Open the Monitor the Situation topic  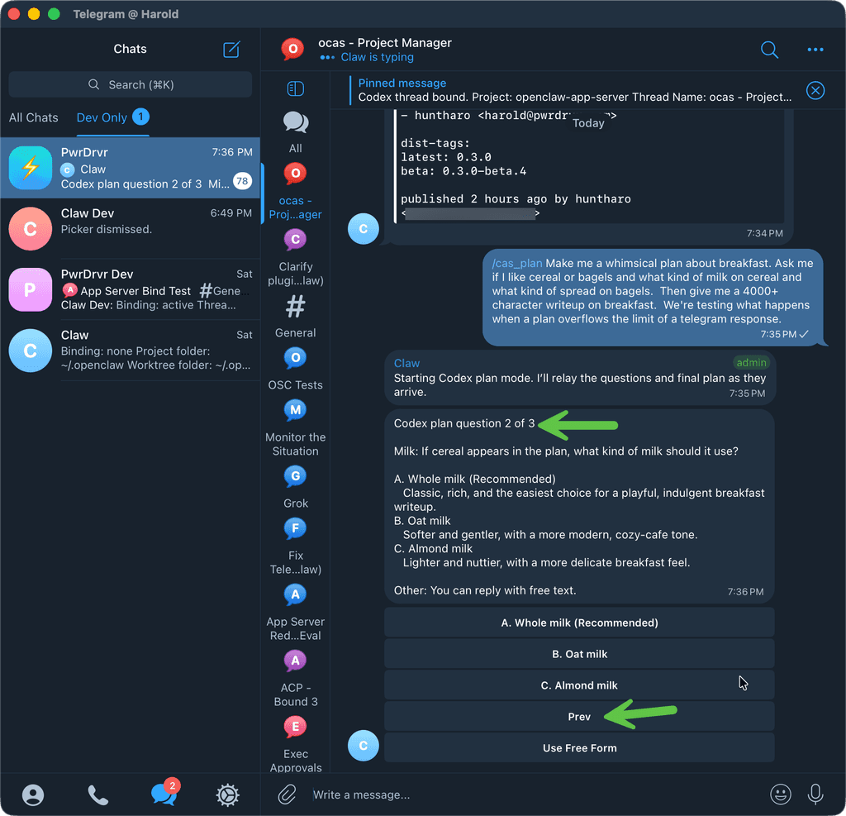(x=295, y=428)
